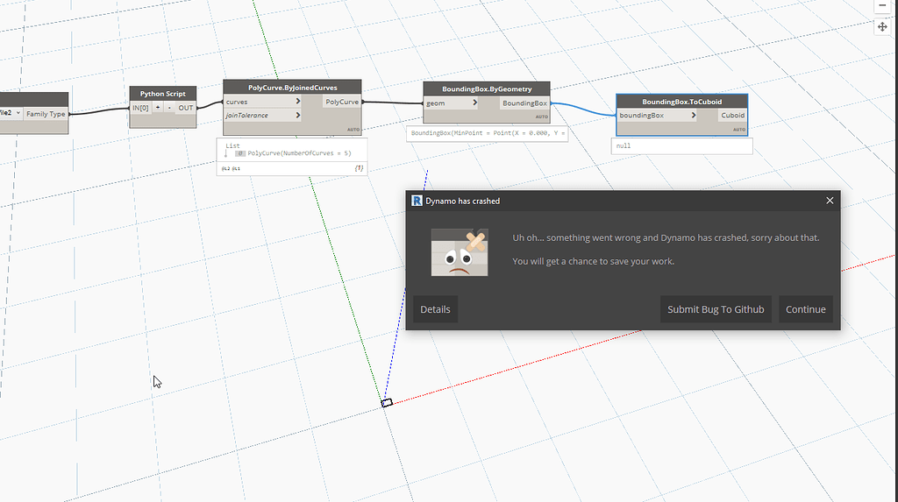Screen dimensions: 898x502
Task: Select the BoundingBox.ByGeometry node title
Action: click(487, 88)
